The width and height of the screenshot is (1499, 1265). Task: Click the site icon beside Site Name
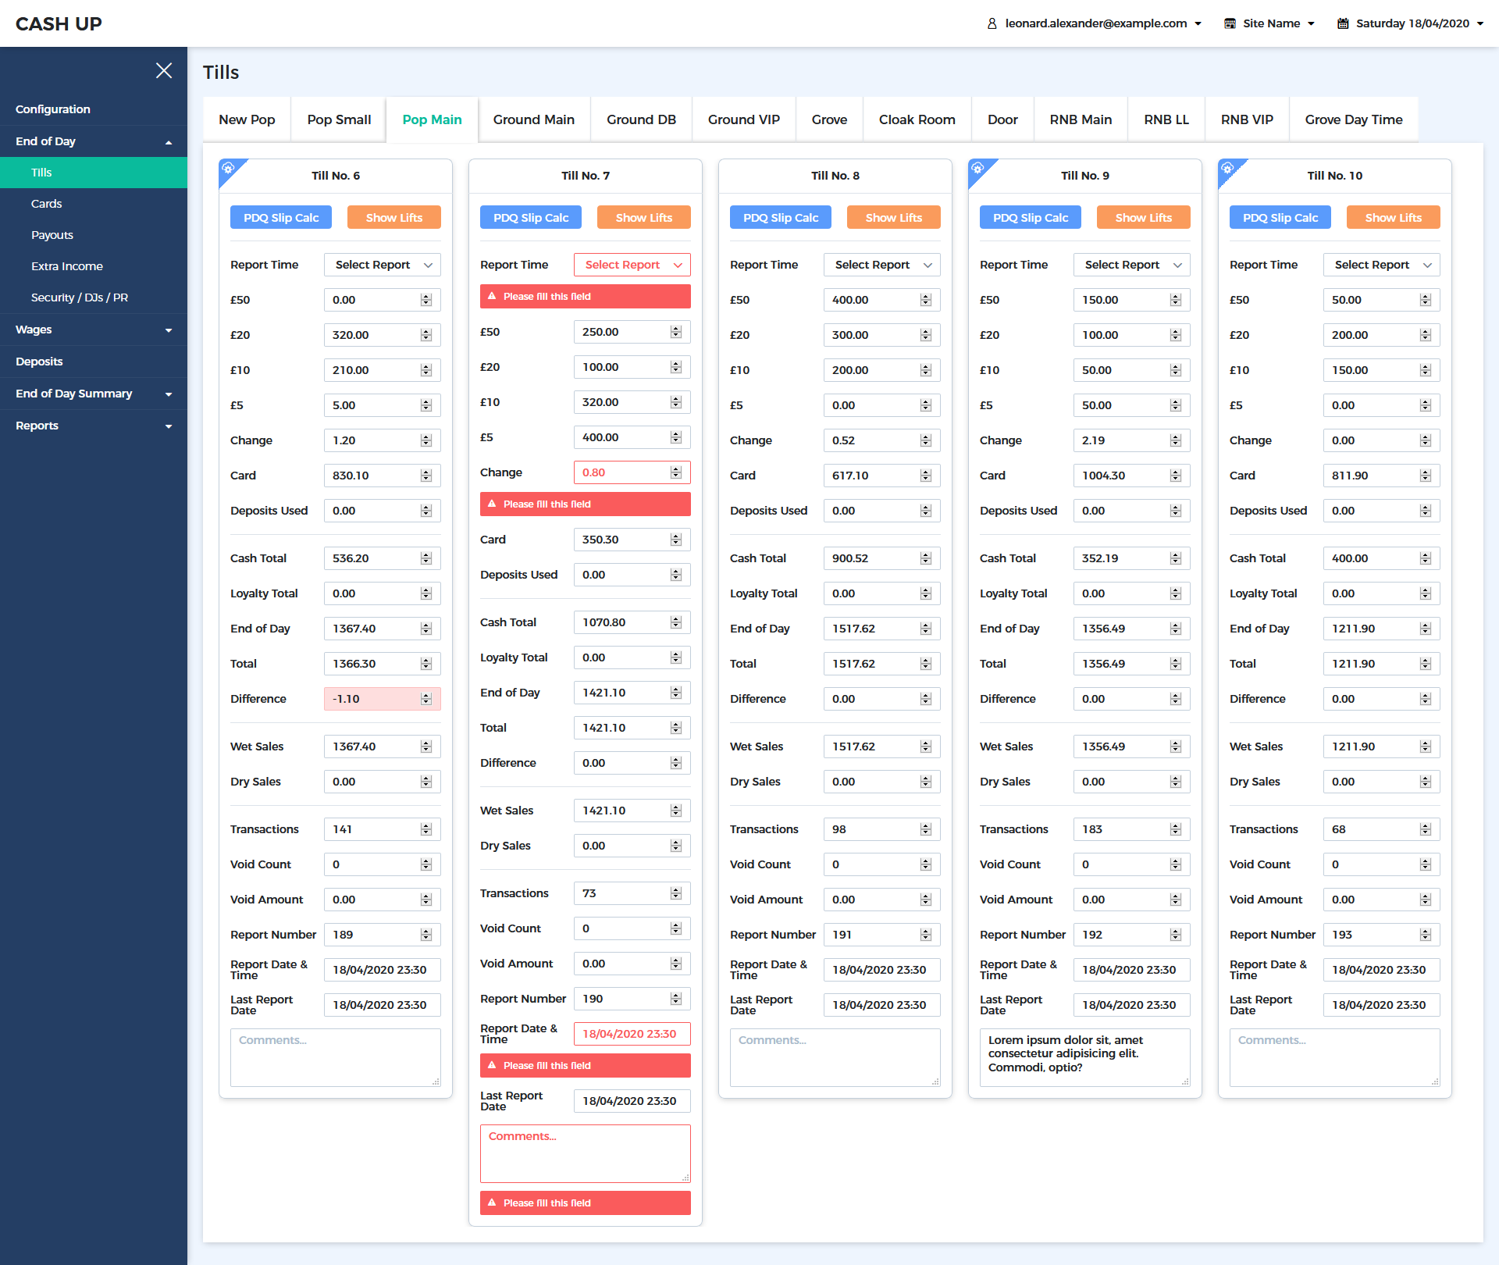click(1230, 23)
